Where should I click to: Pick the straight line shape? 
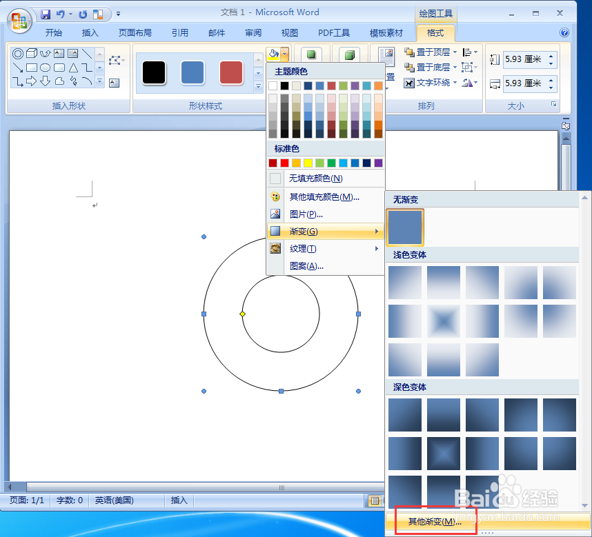87,54
